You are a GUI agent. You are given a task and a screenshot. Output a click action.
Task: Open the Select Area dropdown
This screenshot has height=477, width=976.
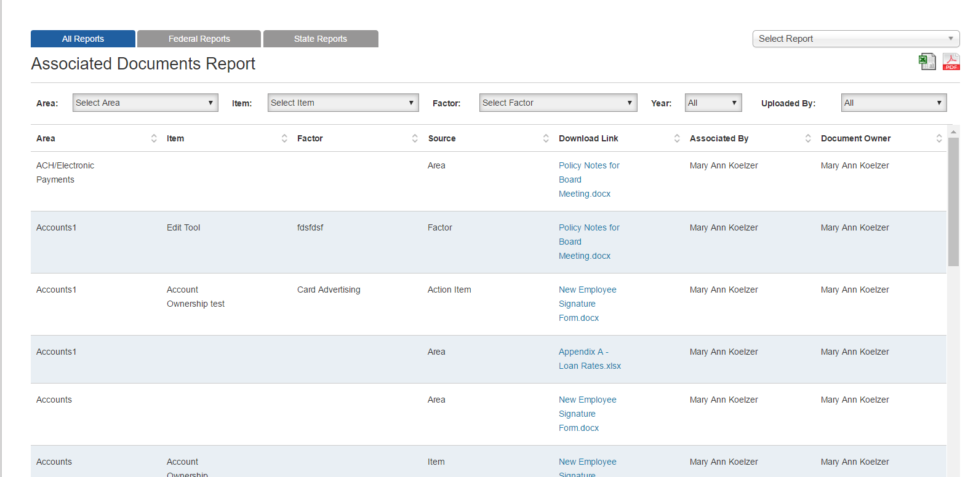click(x=145, y=103)
